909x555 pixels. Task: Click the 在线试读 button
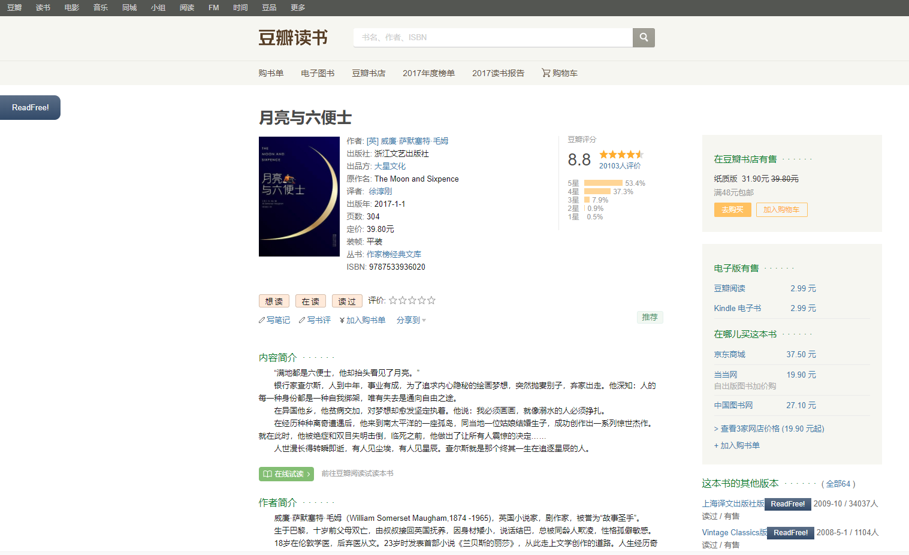[286, 474]
